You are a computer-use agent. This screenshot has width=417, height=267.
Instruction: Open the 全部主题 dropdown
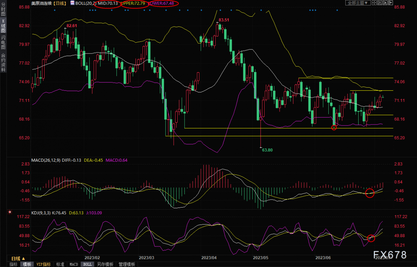358,2
